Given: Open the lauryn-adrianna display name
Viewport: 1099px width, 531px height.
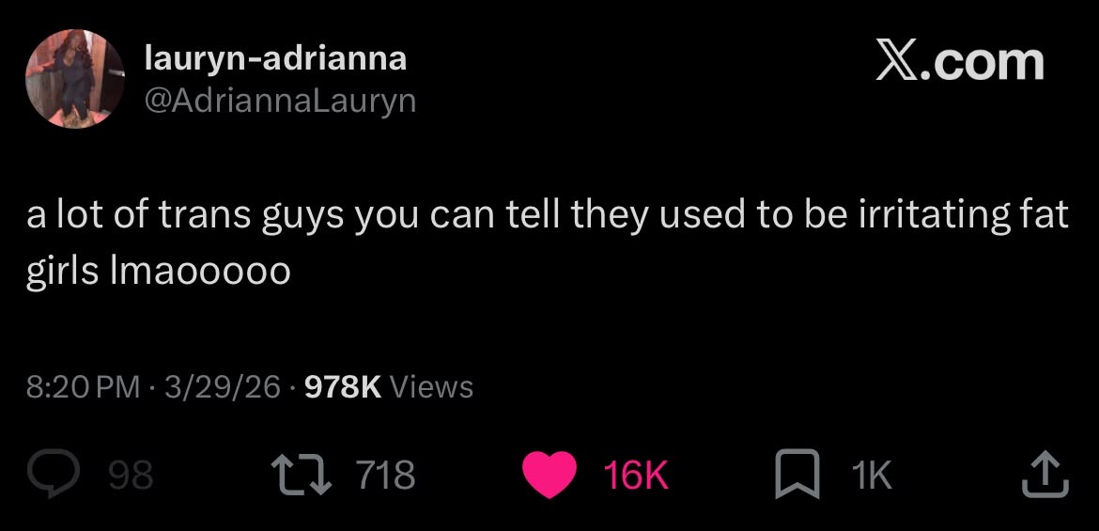Looking at the screenshot, I should [274, 58].
